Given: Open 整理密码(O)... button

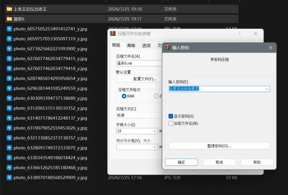Looking at the screenshot, I should pyautogui.click(x=219, y=146).
